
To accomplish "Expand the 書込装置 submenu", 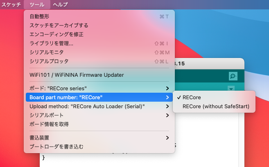I will [x=99, y=138].
